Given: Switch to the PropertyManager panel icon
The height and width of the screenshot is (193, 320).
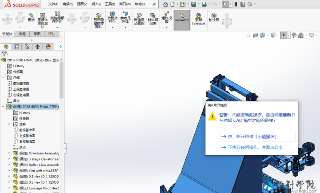Looking at the screenshot, I should (16, 46).
